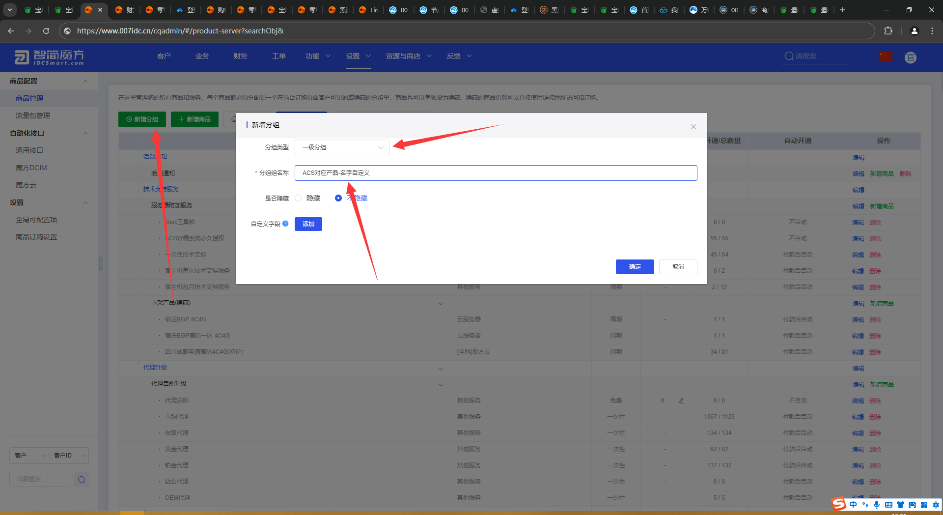Click 删除 link in 黄金代理 row
The width and height of the screenshot is (943, 515).
tap(875, 449)
